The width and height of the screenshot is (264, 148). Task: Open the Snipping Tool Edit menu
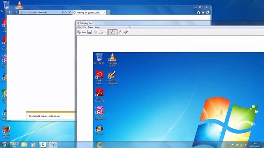pos(84,28)
